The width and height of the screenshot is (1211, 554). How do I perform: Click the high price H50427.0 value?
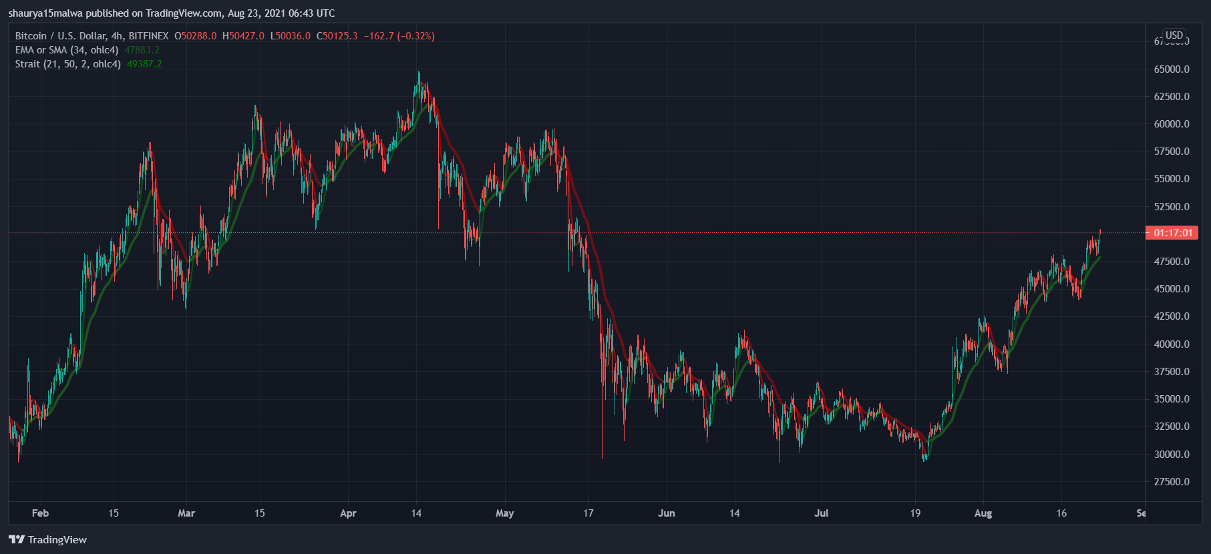click(x=243, y=36)
